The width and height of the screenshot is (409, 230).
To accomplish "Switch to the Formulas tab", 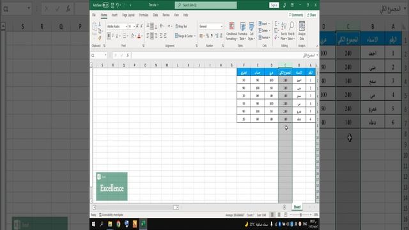I will pos(143,15).
